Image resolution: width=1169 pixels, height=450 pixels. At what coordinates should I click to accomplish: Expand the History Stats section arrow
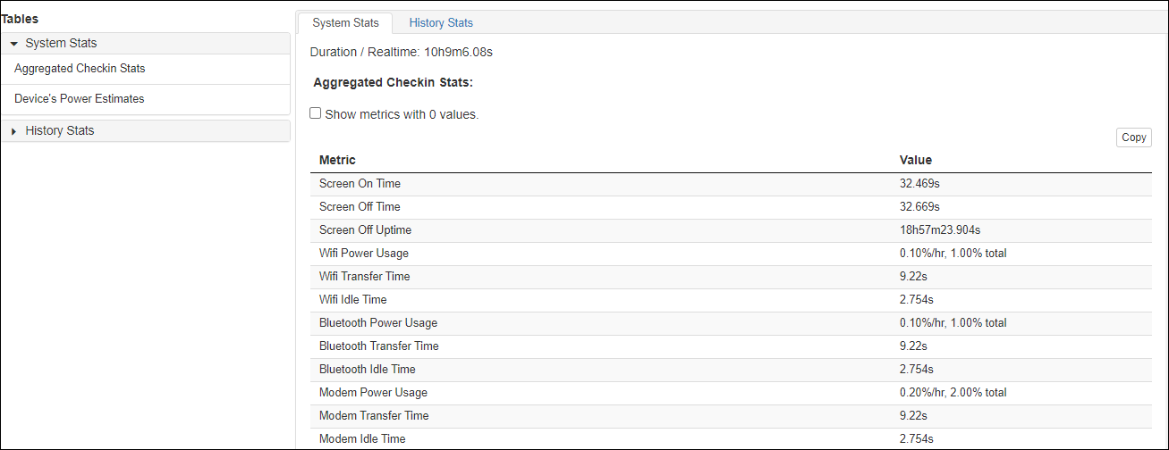(14, 131)
